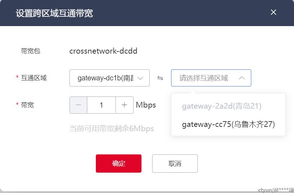Decrease bandwidth with the minus button
294x193 pixels.
coord(78,105)
